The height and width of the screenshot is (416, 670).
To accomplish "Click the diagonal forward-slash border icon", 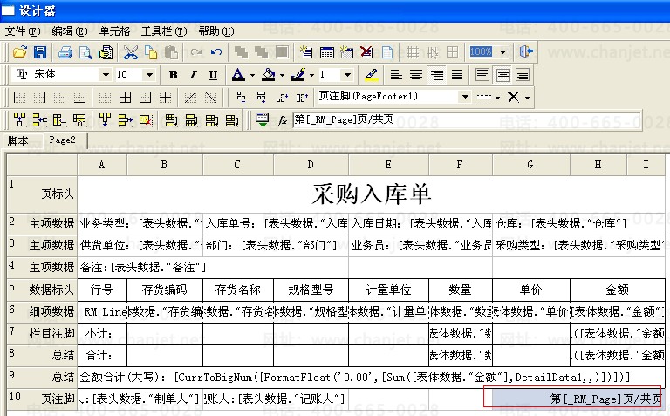I will 190,98.
